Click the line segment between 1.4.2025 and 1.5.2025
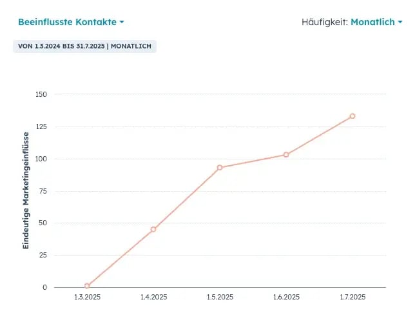This screenshot has height=324, width=415. click(x=187, y=198)
